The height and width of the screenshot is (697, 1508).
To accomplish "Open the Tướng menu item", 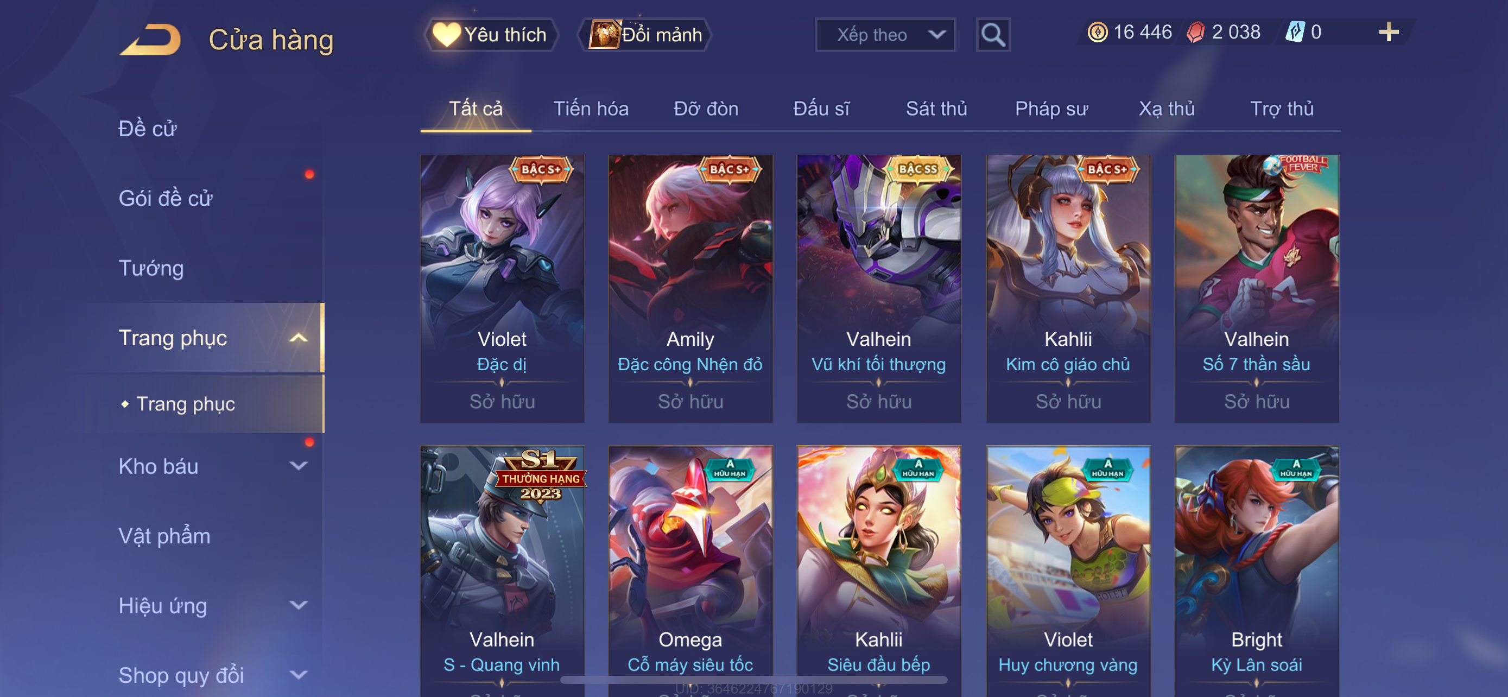I will tap(151, 268).
